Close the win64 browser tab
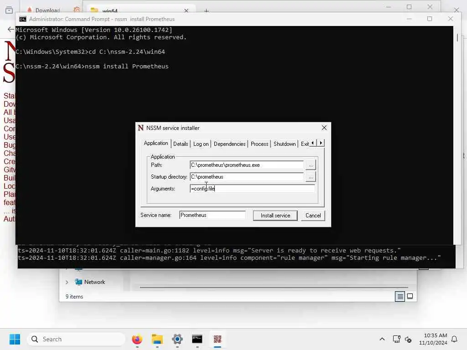This screenshot has height=350, width=467. (187, 11)
